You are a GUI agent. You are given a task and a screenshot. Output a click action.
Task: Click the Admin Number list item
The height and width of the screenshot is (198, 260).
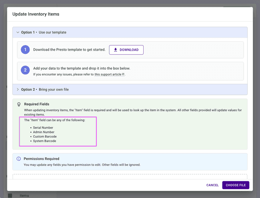(x=44, y=132)
